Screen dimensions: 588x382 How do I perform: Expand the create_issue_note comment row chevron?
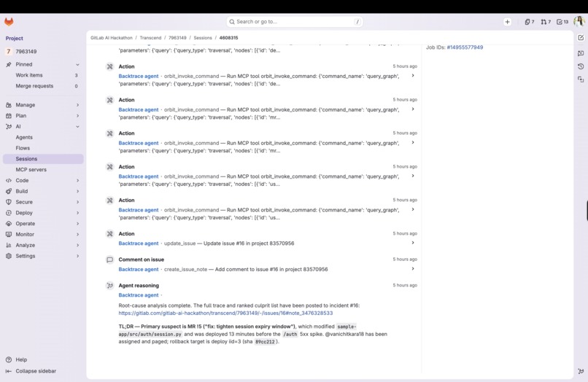[x=413, y=269]
